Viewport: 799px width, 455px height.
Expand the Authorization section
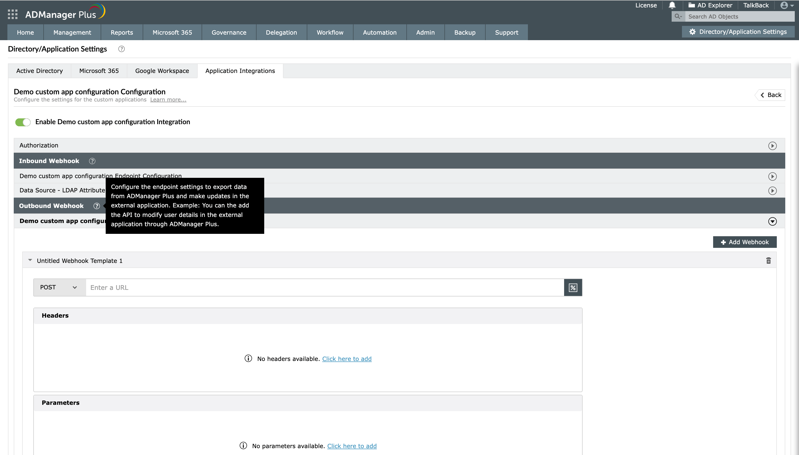pos(772,145)
